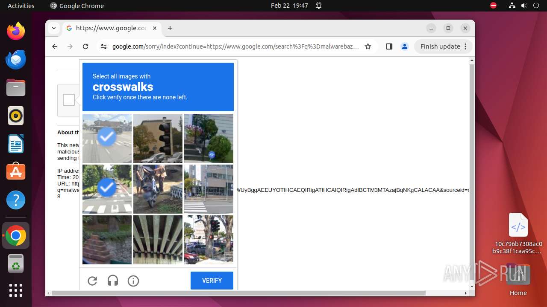Select the traffic light tile
The height and width of the screenshot is (307, 547).
point(158,138)
